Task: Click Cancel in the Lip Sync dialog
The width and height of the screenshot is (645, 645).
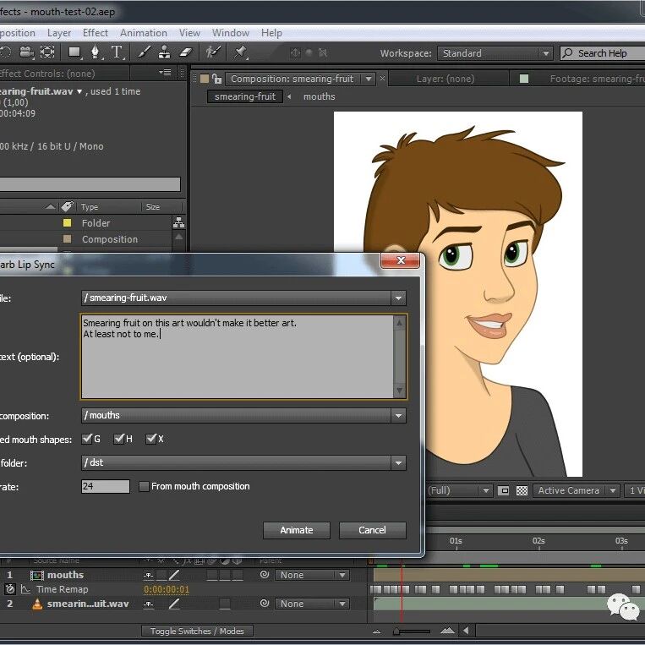Action: tap(372, 530)
